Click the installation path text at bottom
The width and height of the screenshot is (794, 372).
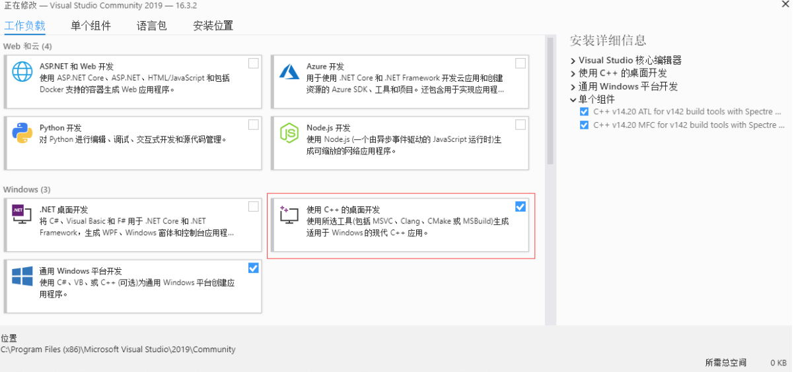point(118,350)
